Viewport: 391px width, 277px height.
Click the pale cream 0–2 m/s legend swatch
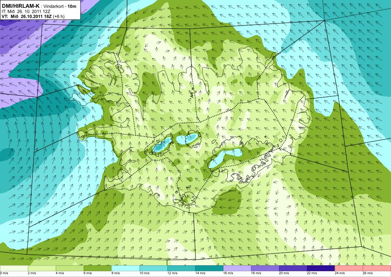(x=14, y=268)
